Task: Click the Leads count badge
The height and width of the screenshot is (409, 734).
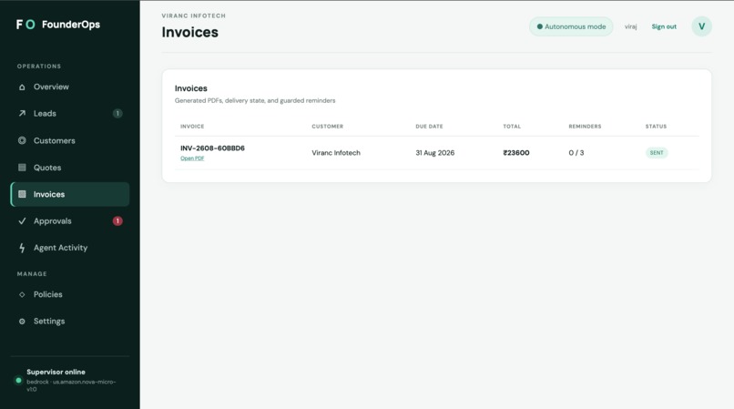Action: [117, 113]
